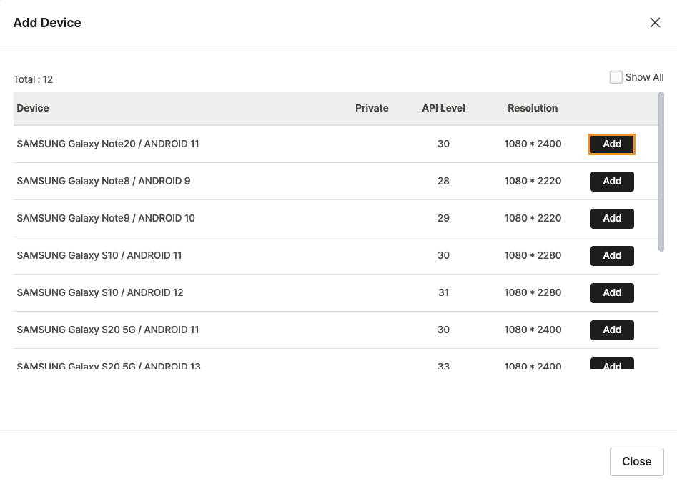
Task: Select 'SAMSUNG Galaxy Note20 / ANDROID 11' row text
Action: pyautogui.click(x=108, y=144)
